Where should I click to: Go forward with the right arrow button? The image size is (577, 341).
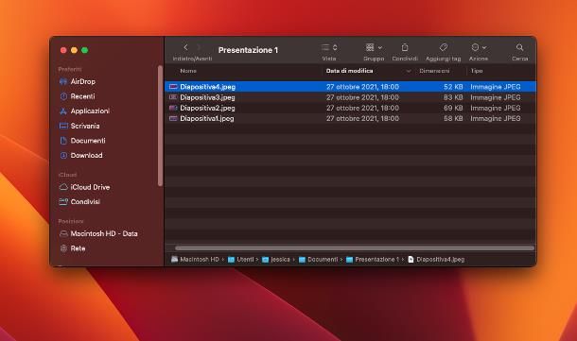[199, 47]
